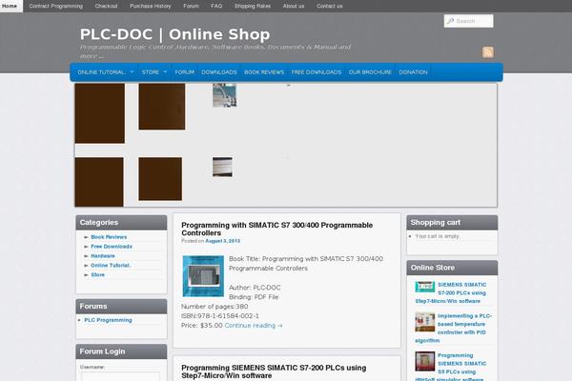This screenshot has height=381, width=572.
Task: Click the search magnifier icon
Action: [x=451, y=21]
